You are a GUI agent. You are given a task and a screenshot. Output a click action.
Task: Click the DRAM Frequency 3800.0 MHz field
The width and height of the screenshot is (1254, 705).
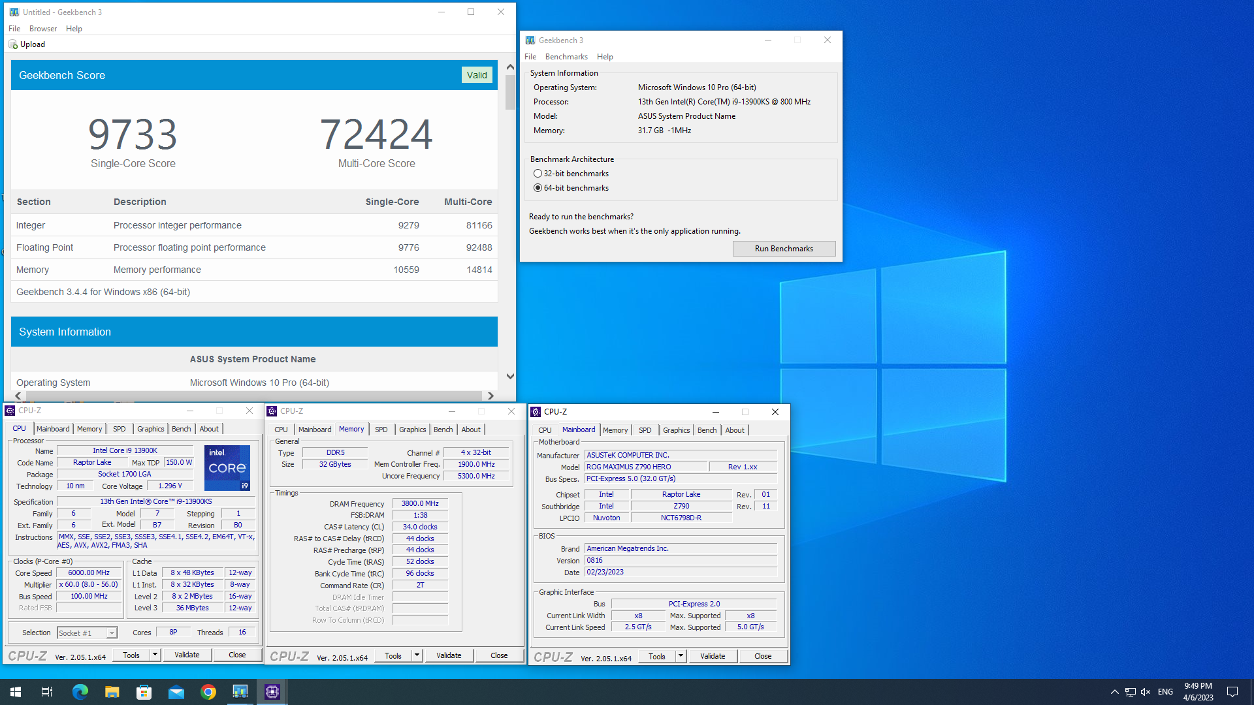tap(420, 503)
